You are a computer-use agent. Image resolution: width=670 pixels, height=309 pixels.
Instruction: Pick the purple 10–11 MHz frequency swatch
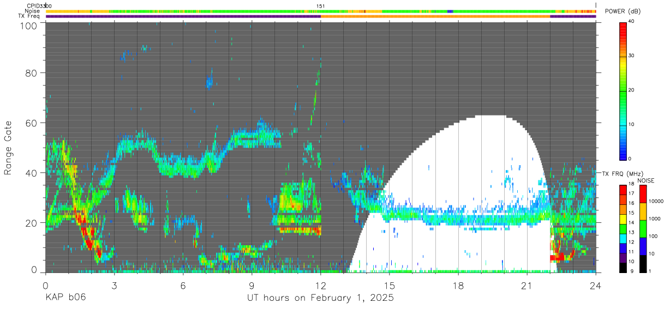(x=623, y=257)
